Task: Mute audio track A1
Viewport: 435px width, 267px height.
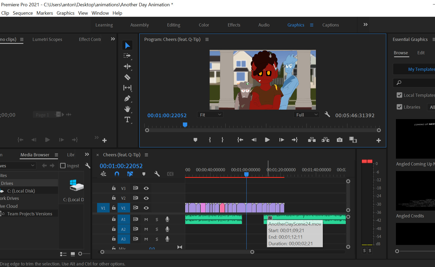Action: click(146, 220)
